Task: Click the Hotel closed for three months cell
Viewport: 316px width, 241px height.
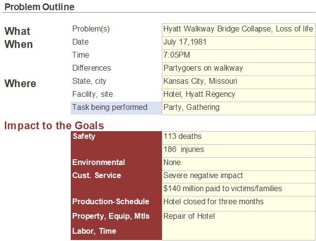Action: (238, 204)
